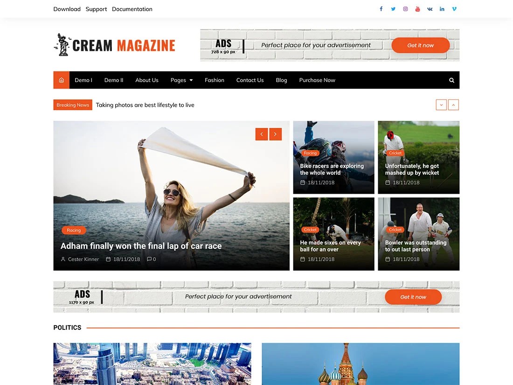Viewport: 513px width, 385px height.
Task: Click the LinkedIn icon in the top bar
Action: [442, 8]
